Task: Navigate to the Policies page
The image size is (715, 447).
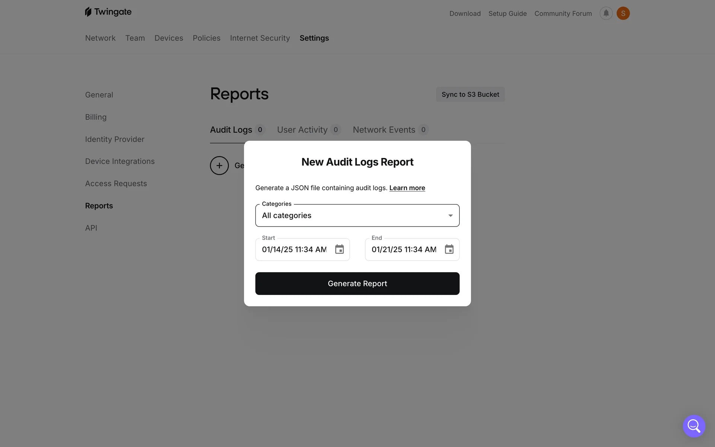Action: pos(206,38)
